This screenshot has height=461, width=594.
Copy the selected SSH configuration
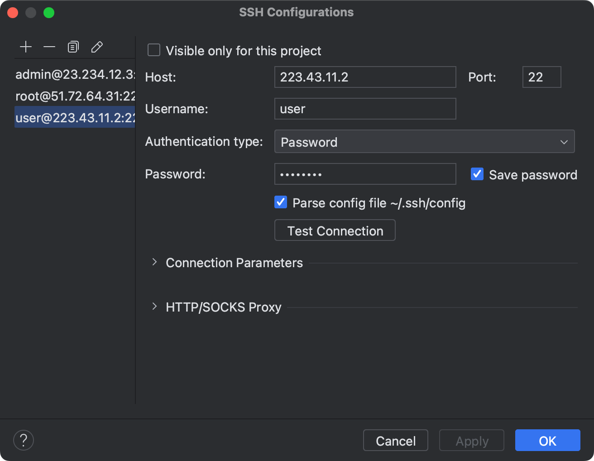click(x=73, y=47)
